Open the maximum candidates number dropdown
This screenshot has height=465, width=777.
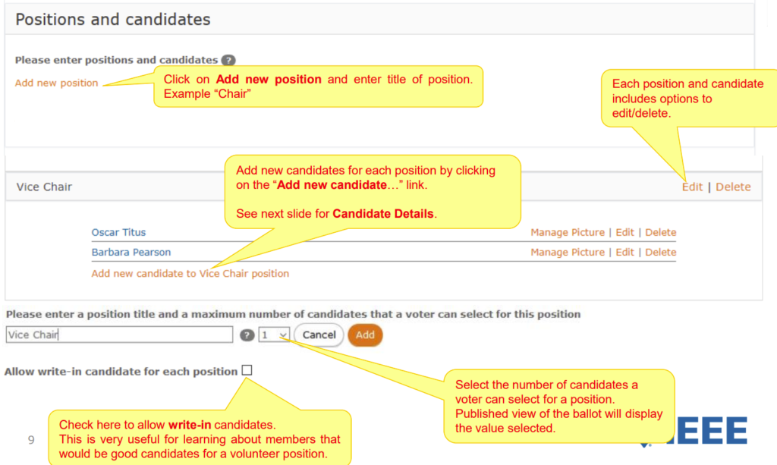pyautogui.click(x=274, y=335)
